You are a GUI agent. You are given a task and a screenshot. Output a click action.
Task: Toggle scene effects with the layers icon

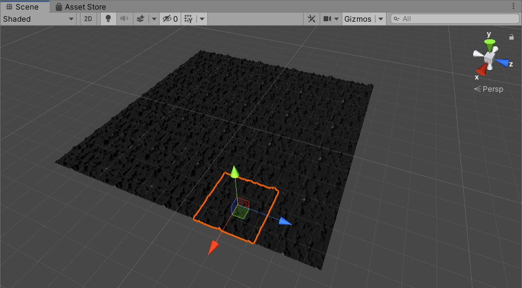pyautogui.click(x=140, y=19)
